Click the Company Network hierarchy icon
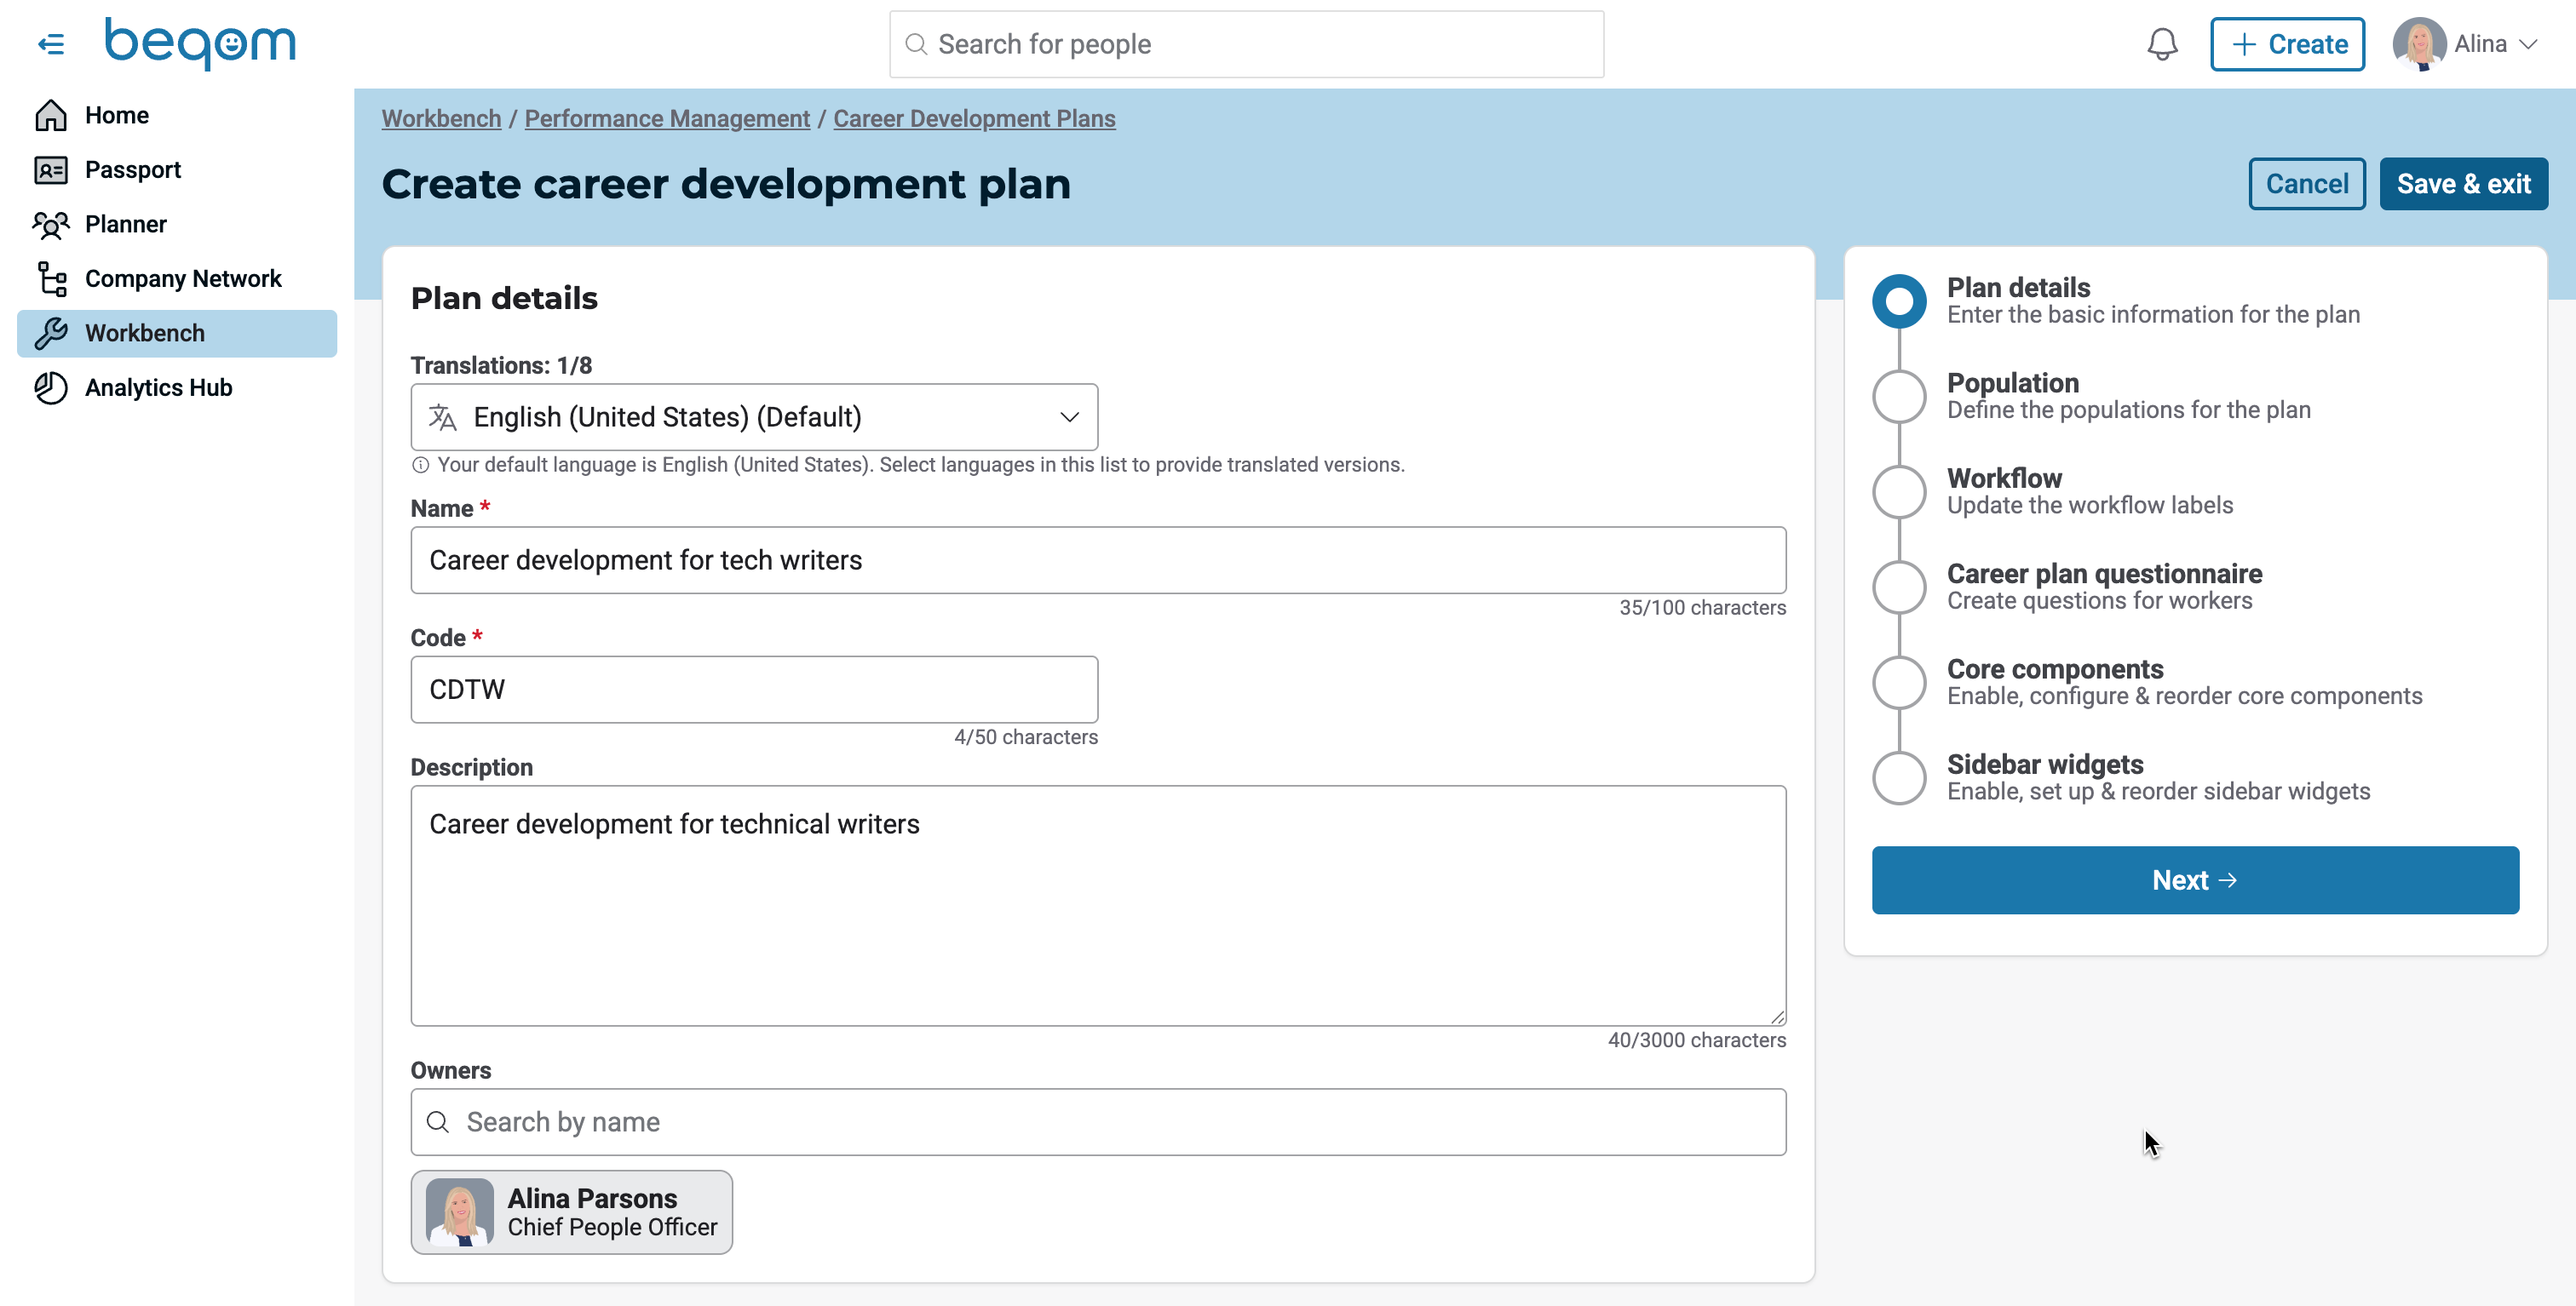Viewport: 2576px width, 1306px height. pyautogui.click(x=51, y=278)
